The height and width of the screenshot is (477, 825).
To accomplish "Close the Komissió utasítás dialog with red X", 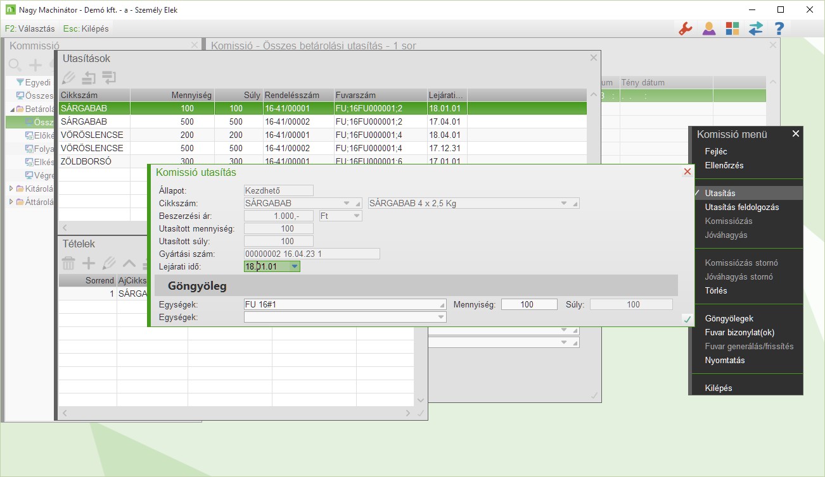I will (x=687, y=172).
